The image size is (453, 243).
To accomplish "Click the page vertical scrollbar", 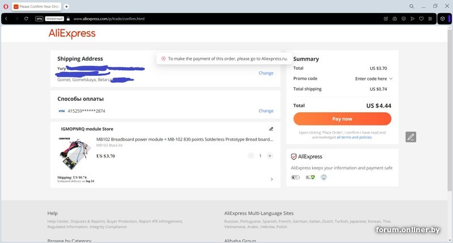I will pyautogui.click(x=450, y=110).
